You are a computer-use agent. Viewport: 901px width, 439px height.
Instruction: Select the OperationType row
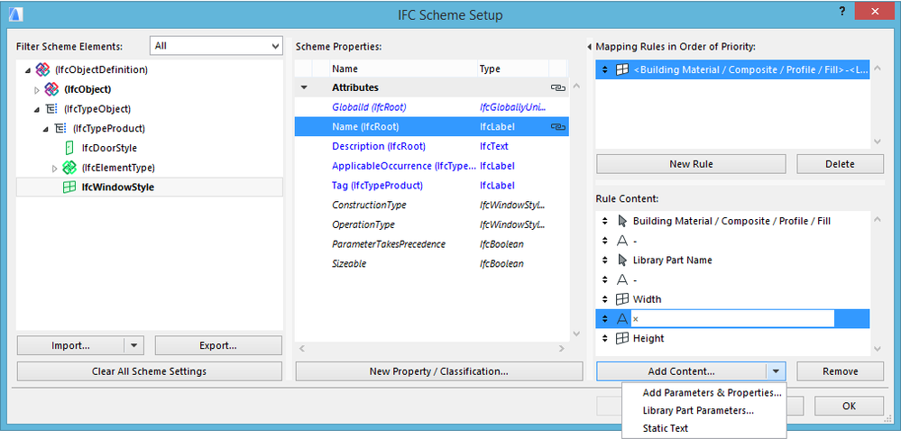[x=431, y=224]
